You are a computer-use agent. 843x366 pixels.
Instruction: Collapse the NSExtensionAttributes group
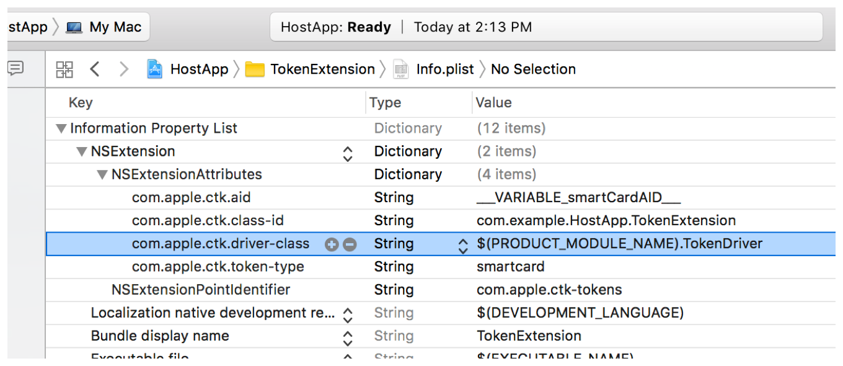tap(101, 174)
